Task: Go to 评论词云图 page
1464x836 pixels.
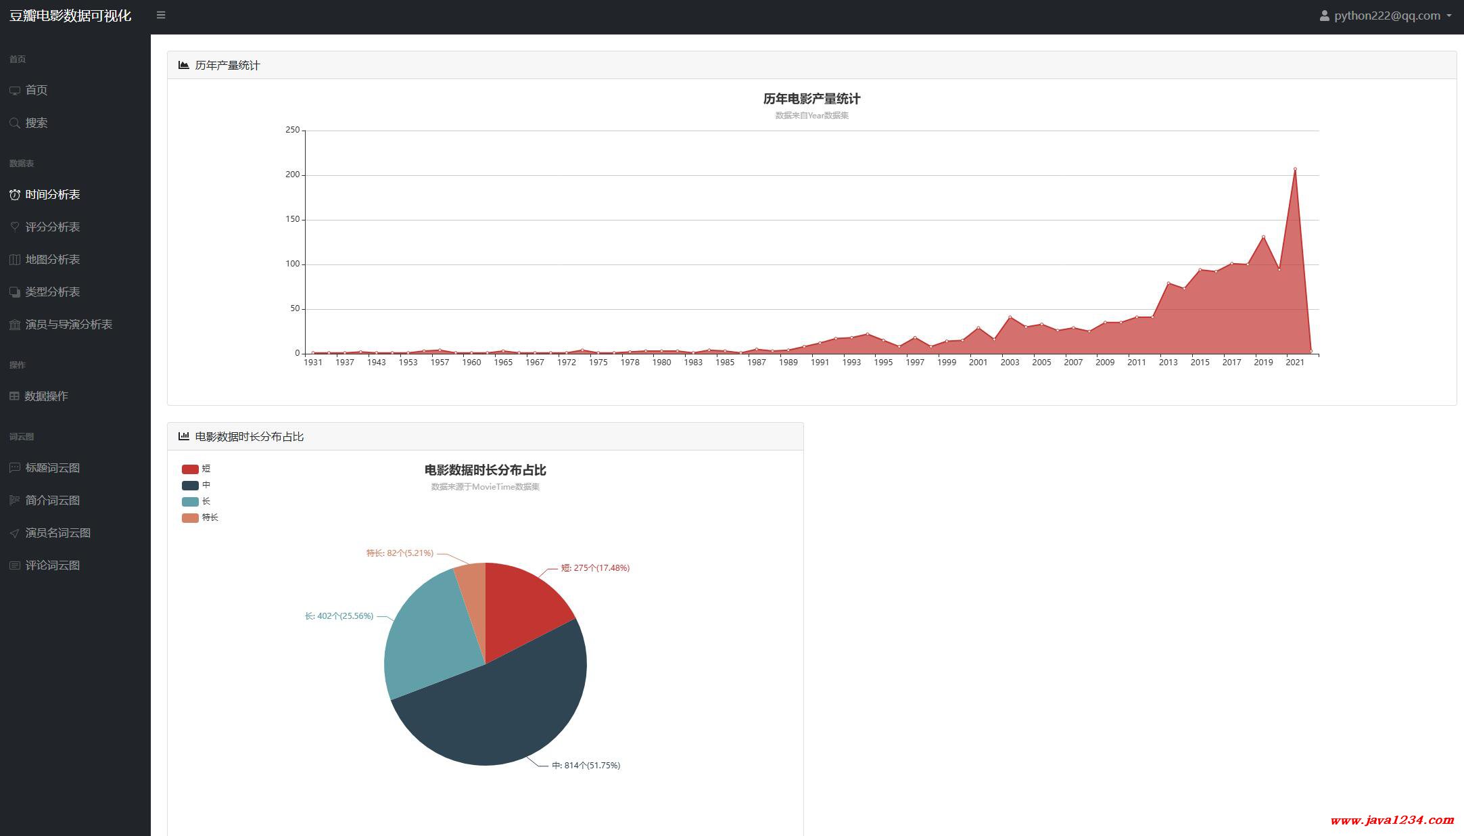Action: click(52, 565)
